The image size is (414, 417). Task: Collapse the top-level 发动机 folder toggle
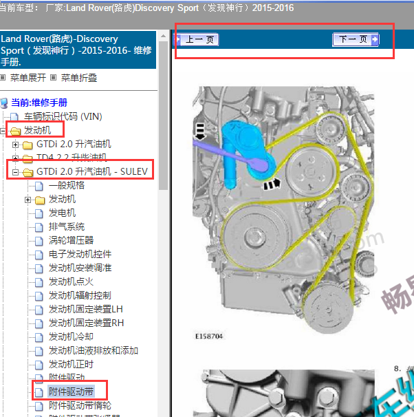coord(3,131)
